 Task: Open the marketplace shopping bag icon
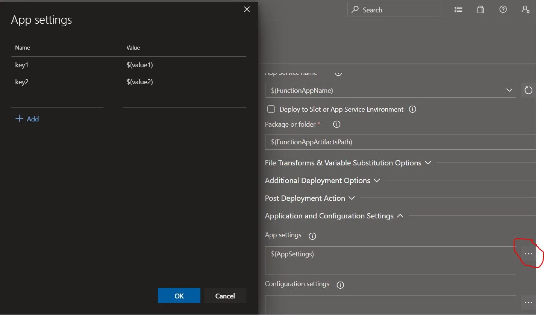pos(480,10)
